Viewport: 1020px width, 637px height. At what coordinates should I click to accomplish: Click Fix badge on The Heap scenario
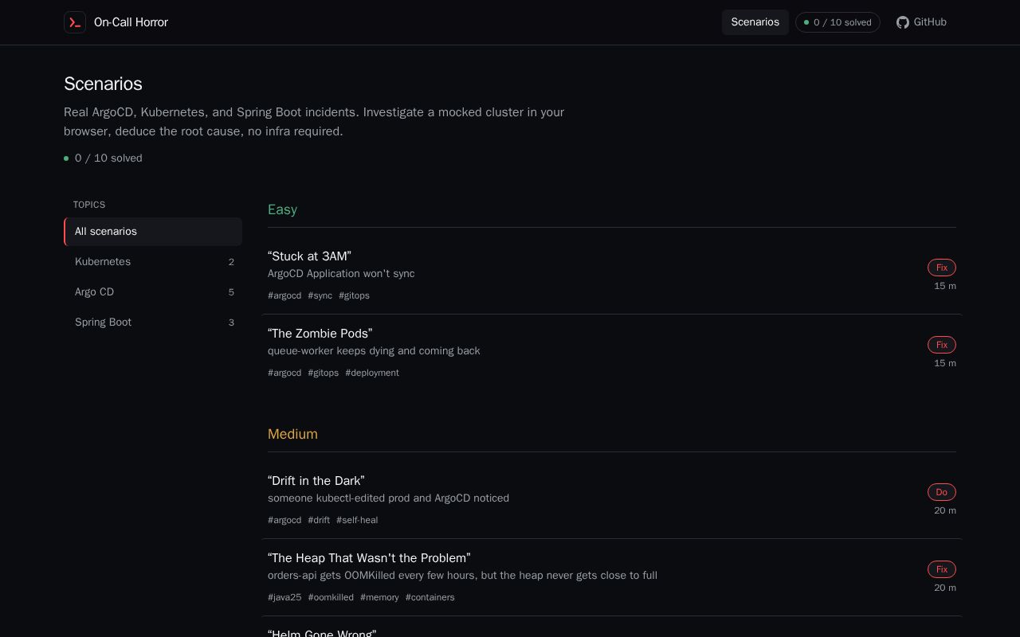(942, 569)
